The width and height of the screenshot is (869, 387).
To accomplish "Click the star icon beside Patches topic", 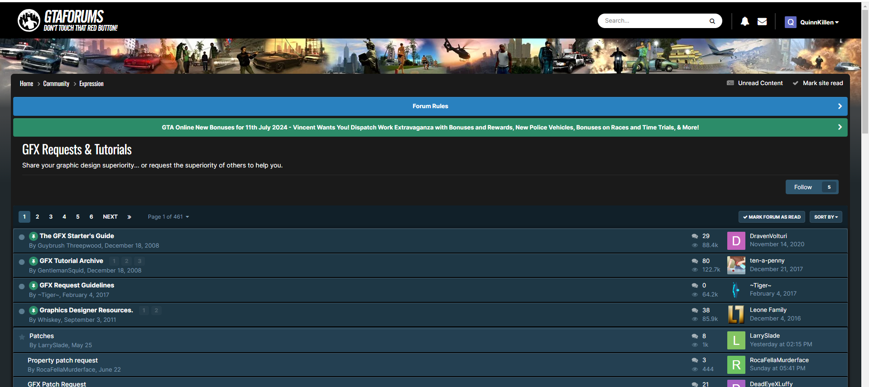I will (22, 337).
